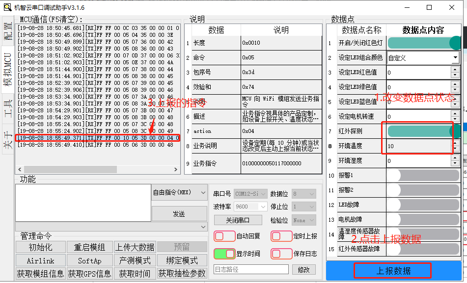Disable the 显示时间 toggle
The width and height of the screenshot is (467, 283).
tap(224, 254)
